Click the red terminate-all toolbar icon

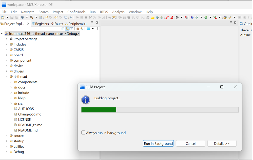point(186,17)
